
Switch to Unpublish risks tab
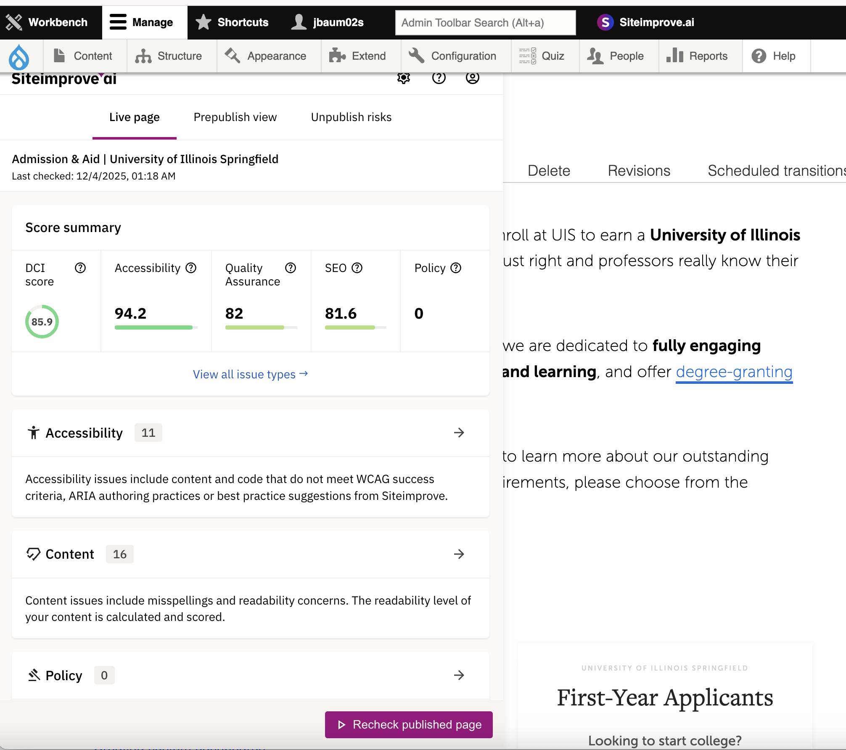point(351,117)
